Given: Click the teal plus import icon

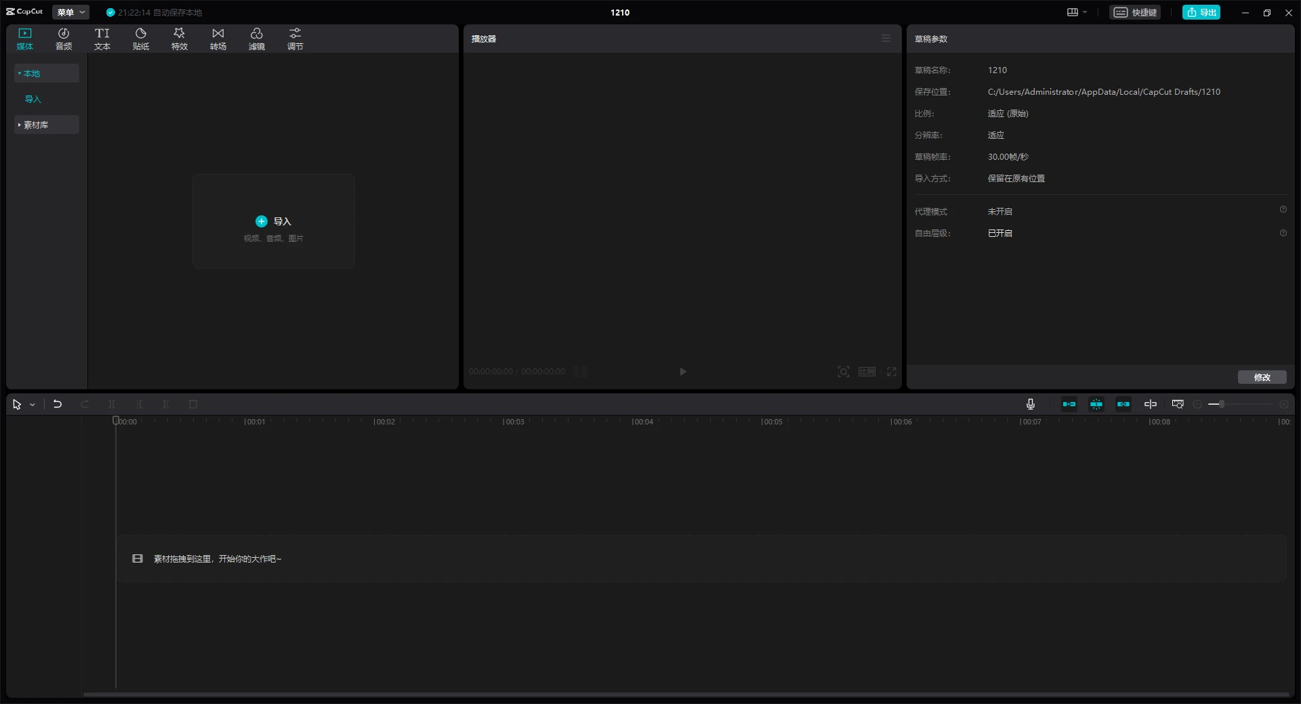Looking at the screenshot, I should (262, 221).
